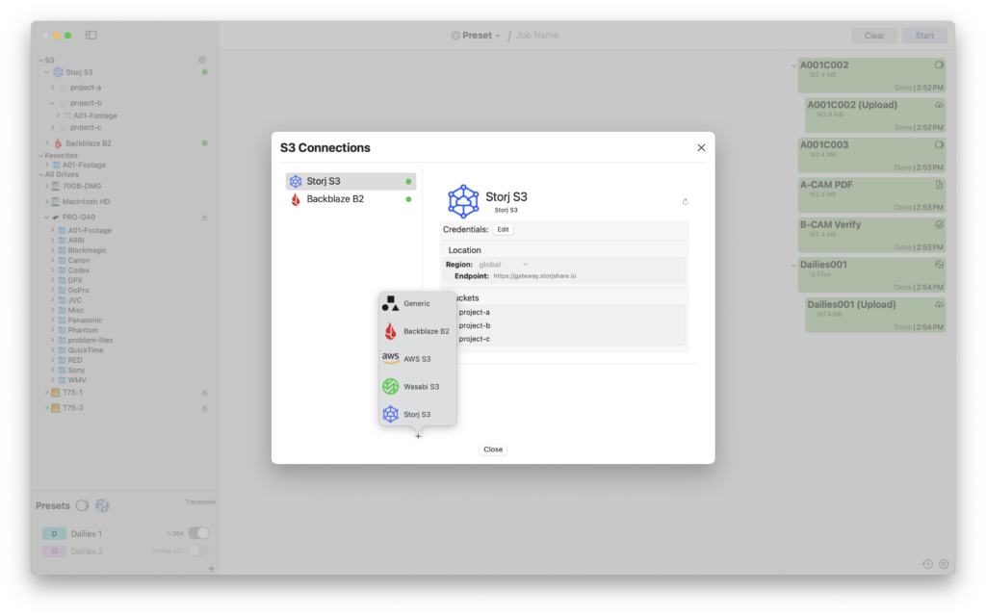Click the Close button in S3 Connections
Image resolution: width=986 pixels, height=616 pixels.
(x=493, y=449)
